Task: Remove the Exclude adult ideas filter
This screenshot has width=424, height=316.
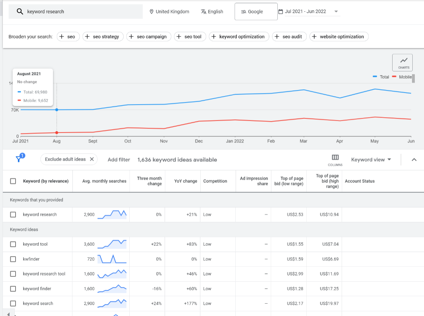Action: (92, 159)
